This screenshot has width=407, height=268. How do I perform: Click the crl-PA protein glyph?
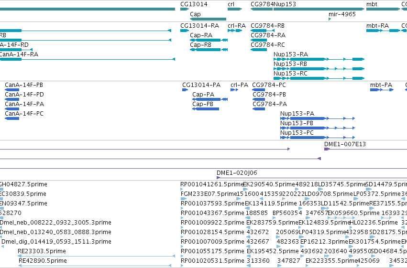[234, 90]
